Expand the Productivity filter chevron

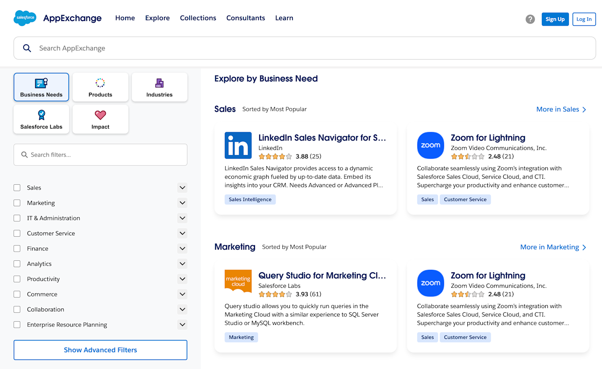coord(182,279)
